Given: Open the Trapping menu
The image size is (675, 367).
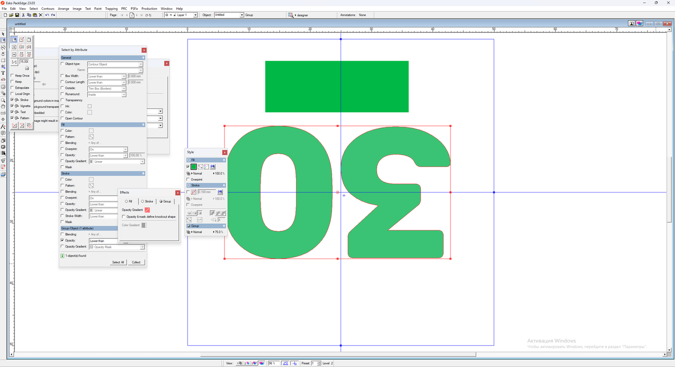Looking at the screenshot, I should coord(111,9).
